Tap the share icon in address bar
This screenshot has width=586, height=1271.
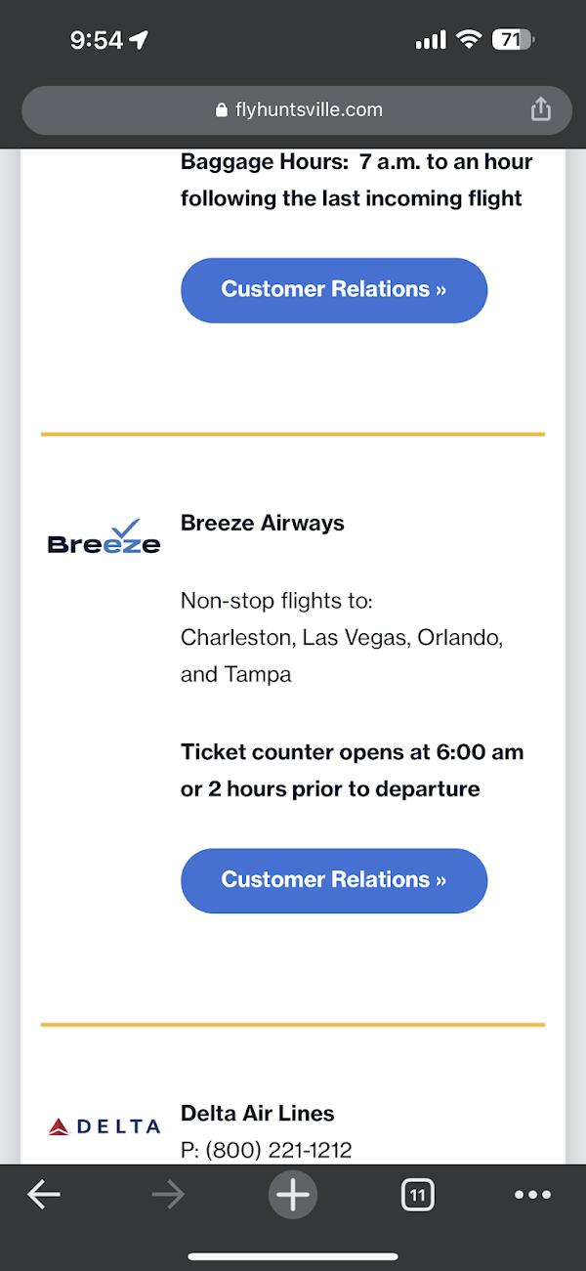point(541,110)
